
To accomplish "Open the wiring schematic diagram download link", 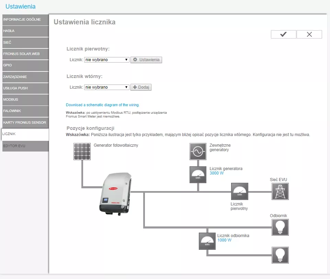I will pos(103,105).
